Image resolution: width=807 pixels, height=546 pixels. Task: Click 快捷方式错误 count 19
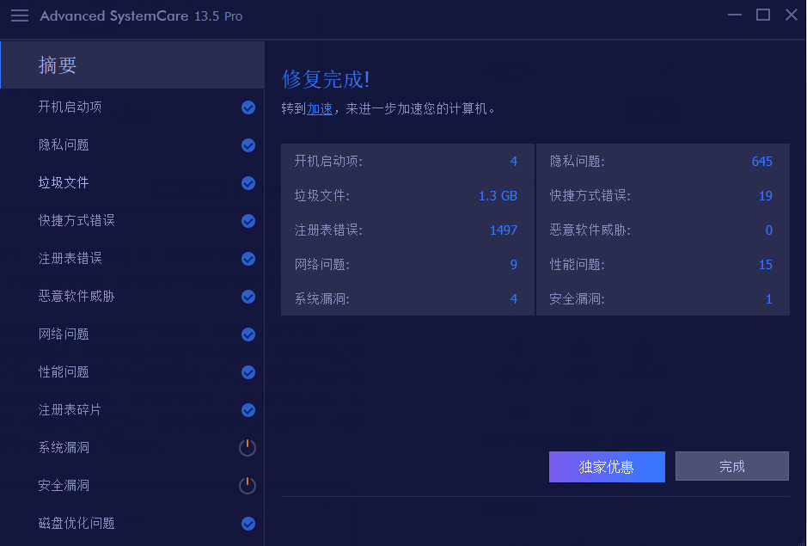(x=766, y=196)
